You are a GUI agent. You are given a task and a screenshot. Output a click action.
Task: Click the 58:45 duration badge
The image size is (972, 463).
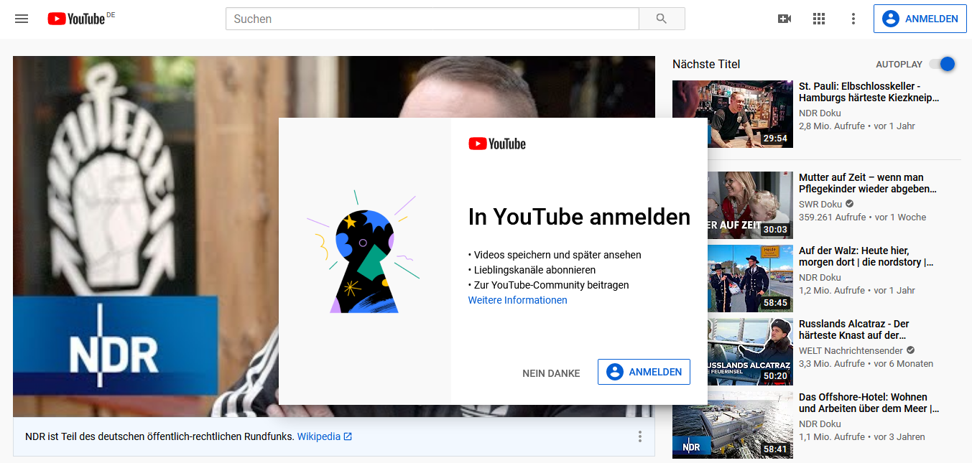[775, 303]
